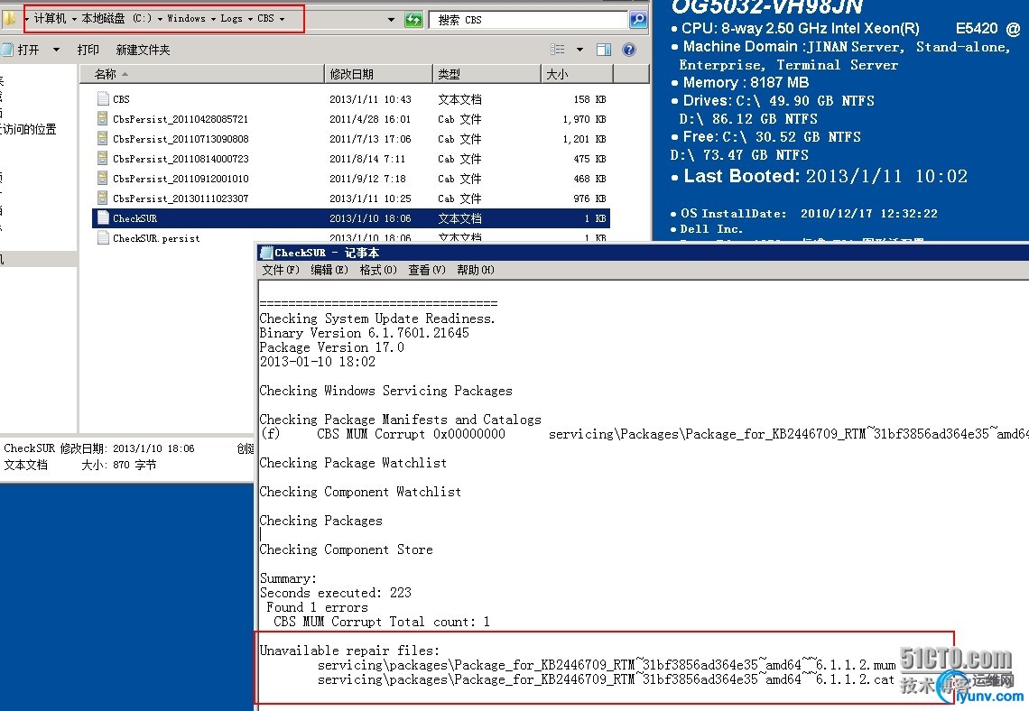The height and width of the screenshot is (711, 1029).
Task: Click the 'Found 1 errors' line
Action: pos(317,606)
